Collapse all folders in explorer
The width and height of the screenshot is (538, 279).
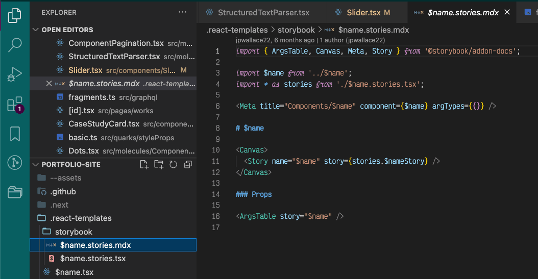pyautogui.click(x=187, y=164)
